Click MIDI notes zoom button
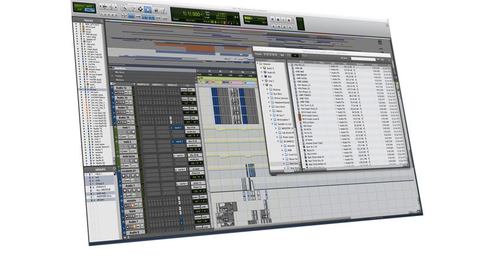Image resolution: width=491 pixels, height=276 pixels. (111, 7)
